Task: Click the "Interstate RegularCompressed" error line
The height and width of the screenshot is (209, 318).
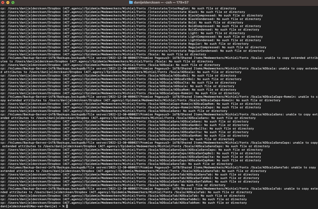Action: (133, 47)
